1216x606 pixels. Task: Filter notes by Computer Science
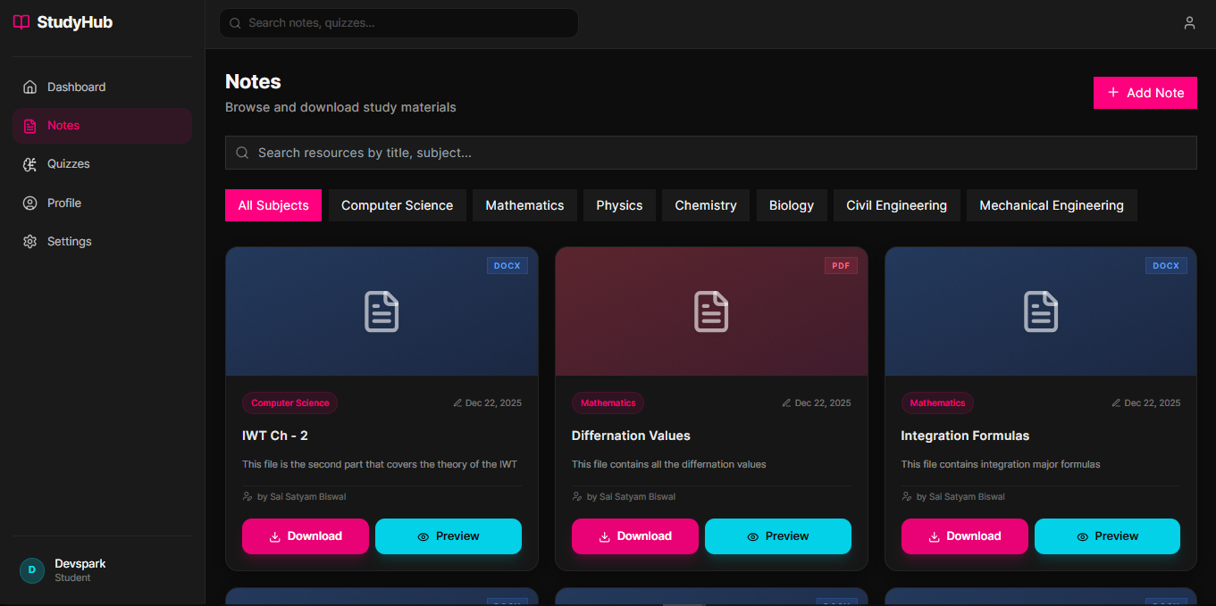(x=397, y=205)
